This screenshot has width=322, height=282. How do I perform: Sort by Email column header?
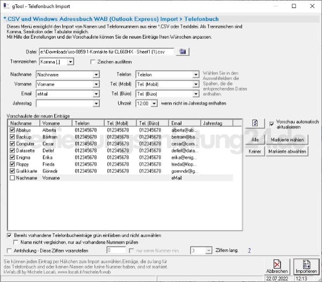pos(185,123)
